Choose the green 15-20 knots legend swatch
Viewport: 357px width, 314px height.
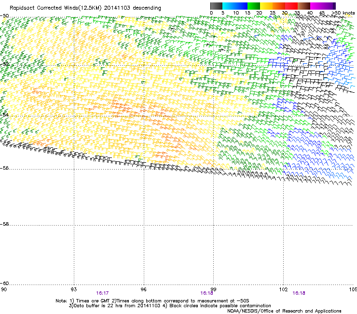click(x=254, y=6)
